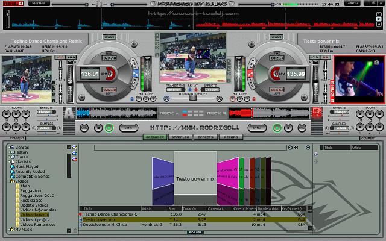The height and width of the screenshot is (241, 386).
Task: Select Devuelveme A Mi Chica track
Action: [x=192, y=225]
